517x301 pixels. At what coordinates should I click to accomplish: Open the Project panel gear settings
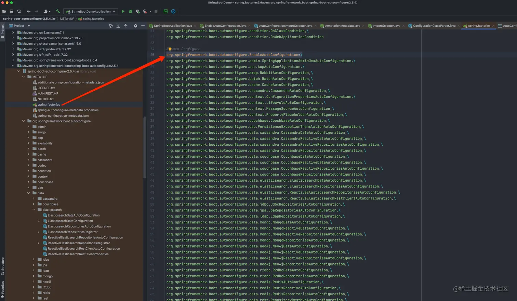tap(135, 26)
